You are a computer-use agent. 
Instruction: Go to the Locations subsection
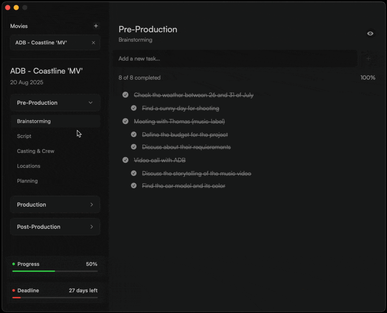pos(29,166)
